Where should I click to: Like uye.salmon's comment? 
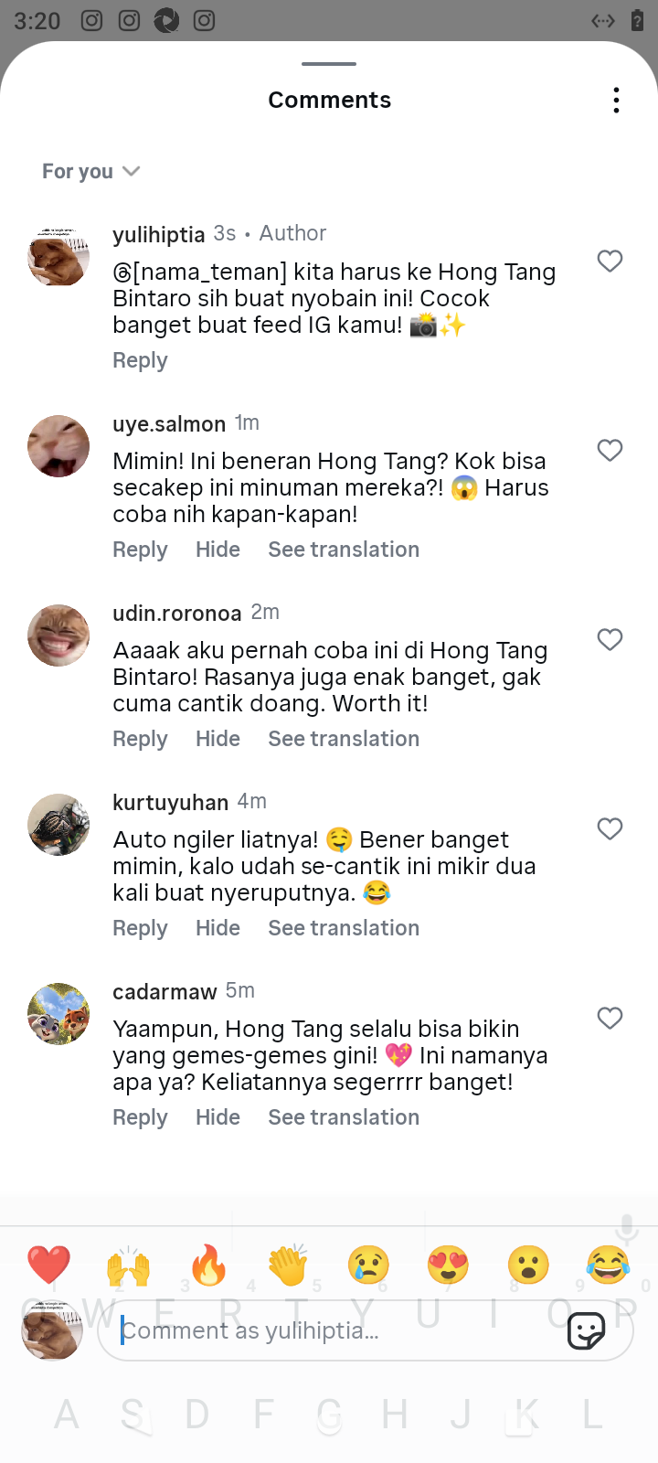[610, 450]
